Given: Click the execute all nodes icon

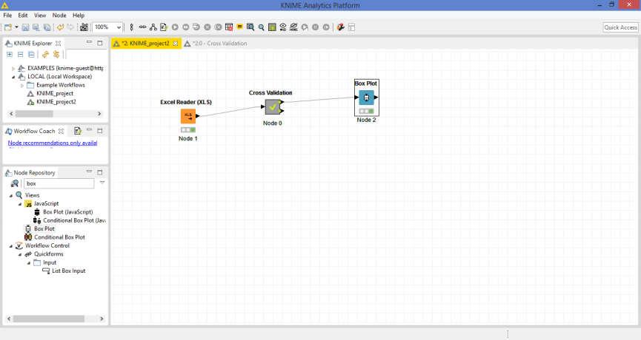Looking at the screenshot, I should tap(185, 27).
